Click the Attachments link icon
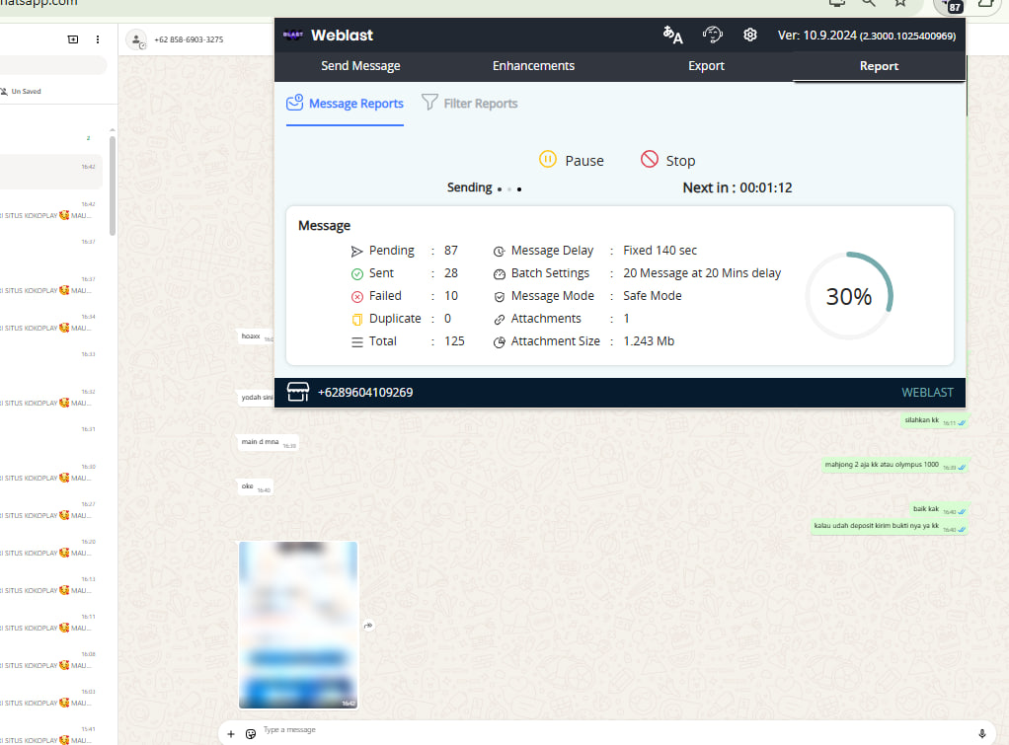The width and height of the screenshot is (1009, 745). coord(500,319)
